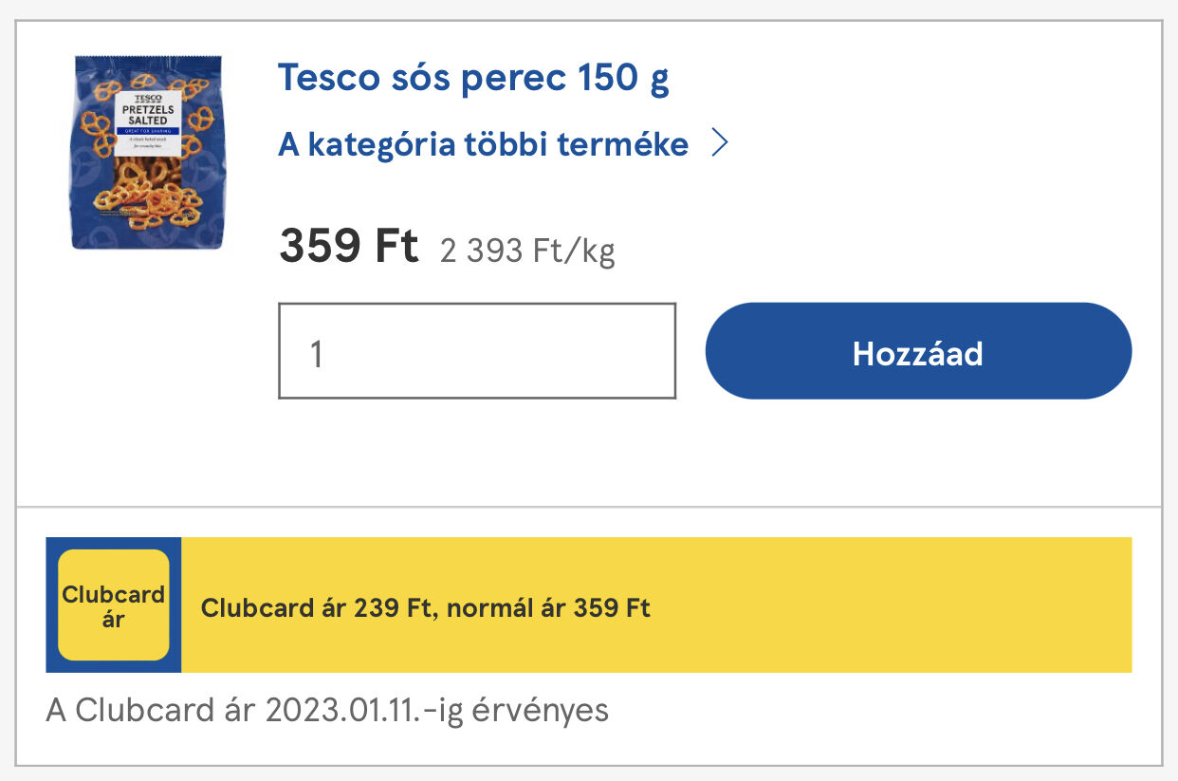
Task: Click the Clubcard validity date note
Action: pyautogui.click(x=327, y=710)
